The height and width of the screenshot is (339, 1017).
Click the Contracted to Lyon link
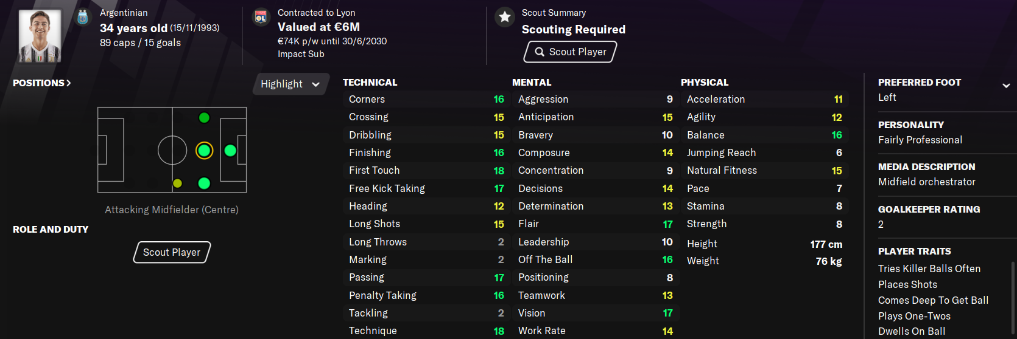tap(316, 13)
